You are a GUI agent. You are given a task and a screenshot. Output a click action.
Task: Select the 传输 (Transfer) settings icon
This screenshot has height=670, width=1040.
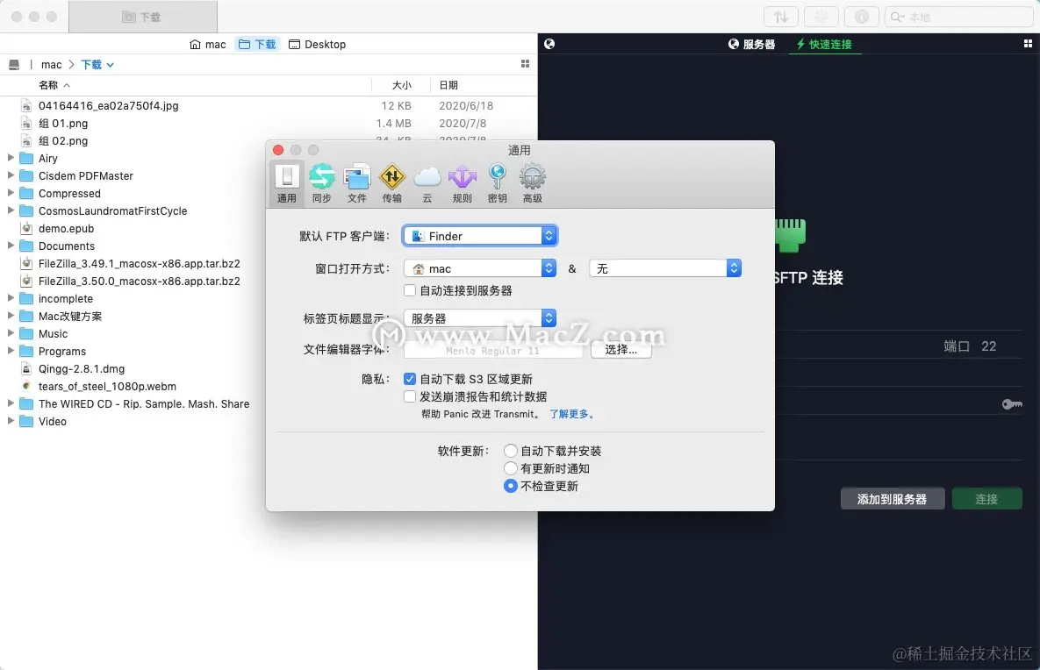[392, 180]
